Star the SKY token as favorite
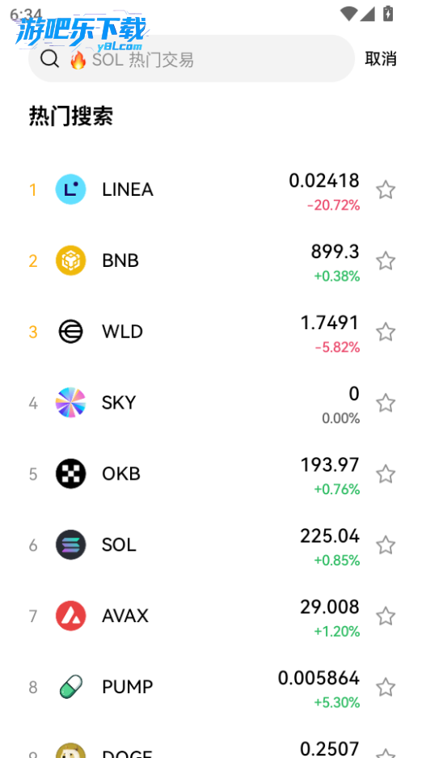Viewport: 426px width, 758px height. (x=386, y=403)
